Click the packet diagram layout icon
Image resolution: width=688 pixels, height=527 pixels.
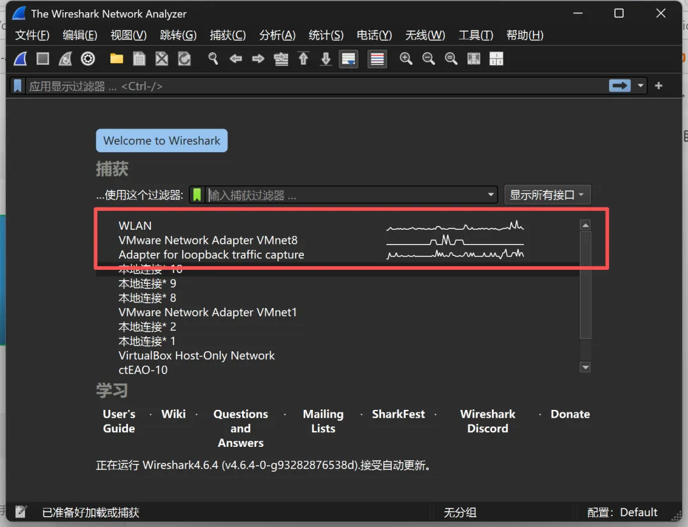coord(496,59)
